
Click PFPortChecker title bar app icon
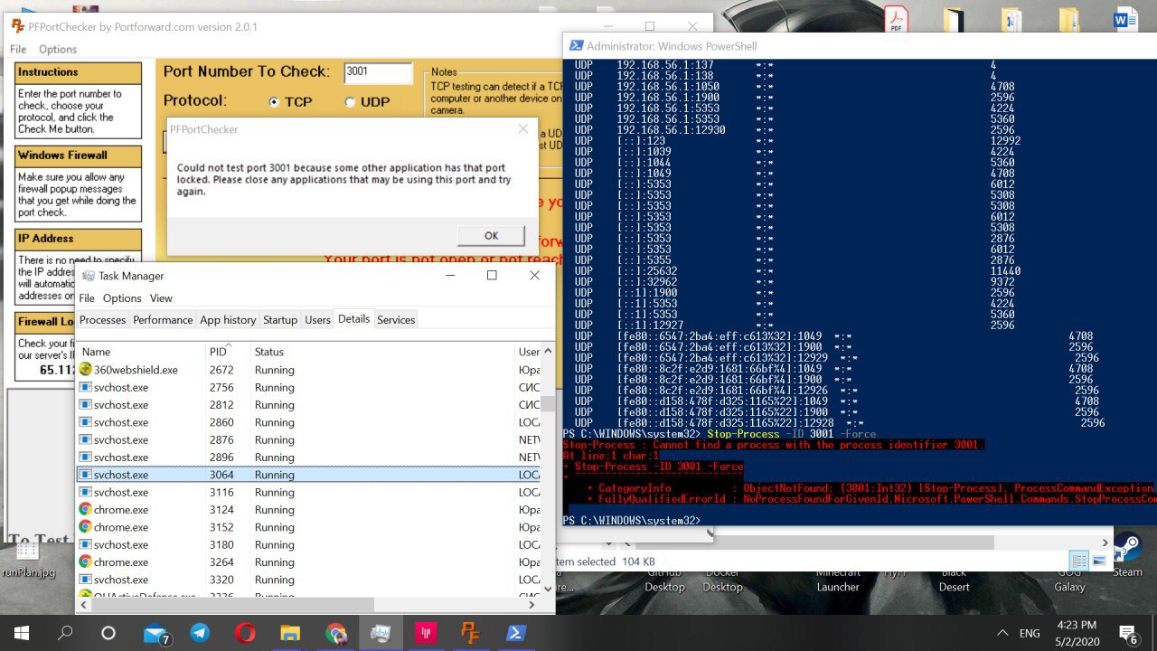(18, 26)
